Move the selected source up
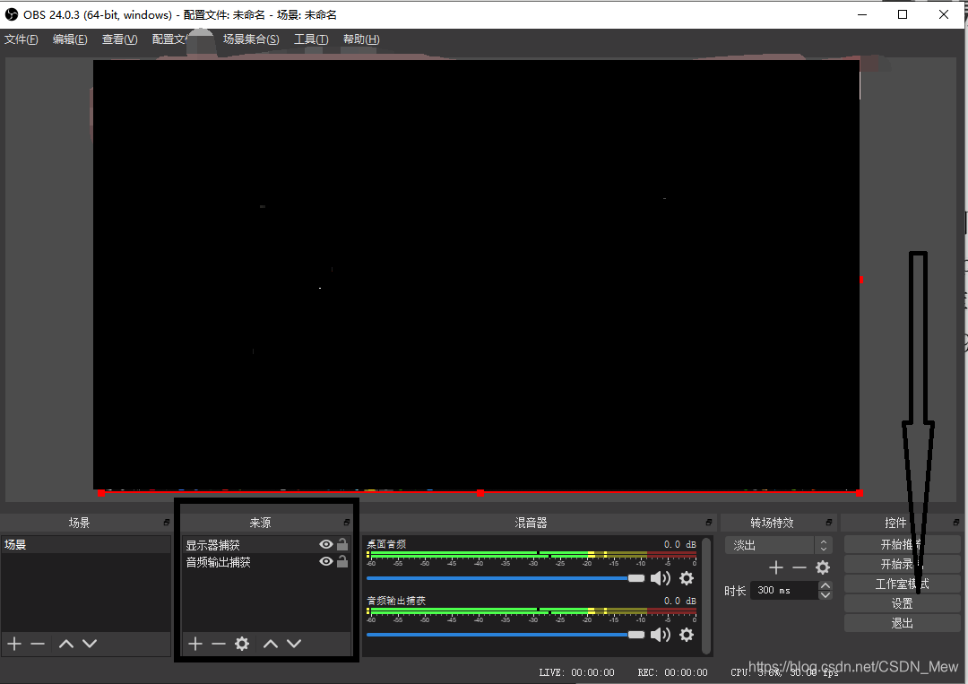968x684 pixels. [x=271, y=644]
